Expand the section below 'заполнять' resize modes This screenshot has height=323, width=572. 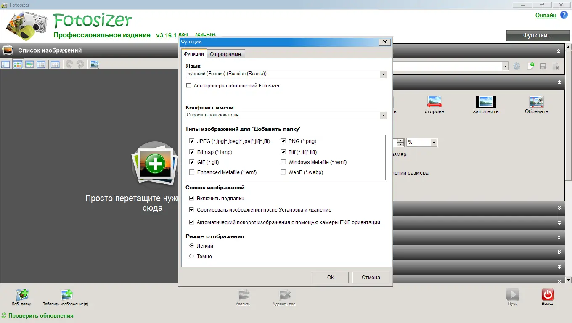tap(559, 208)
